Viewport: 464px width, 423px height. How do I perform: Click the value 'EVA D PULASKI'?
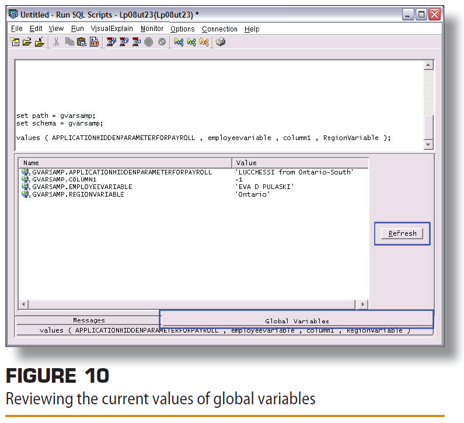pyautogui.click(x=264, y=187)
